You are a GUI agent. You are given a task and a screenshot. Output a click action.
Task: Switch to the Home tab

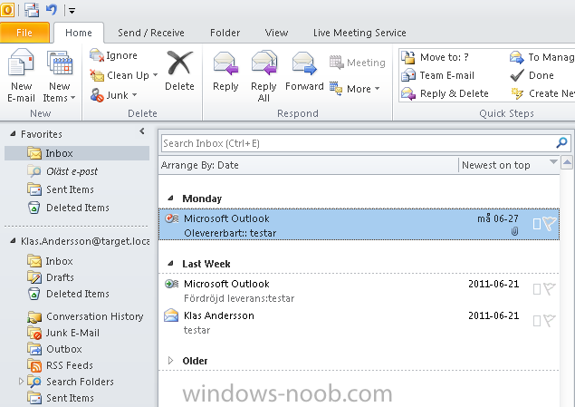click(x=79, y=33)
